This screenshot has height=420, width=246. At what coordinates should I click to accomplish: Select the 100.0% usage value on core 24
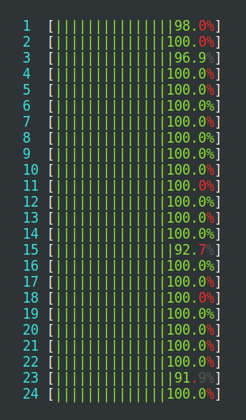191,394
